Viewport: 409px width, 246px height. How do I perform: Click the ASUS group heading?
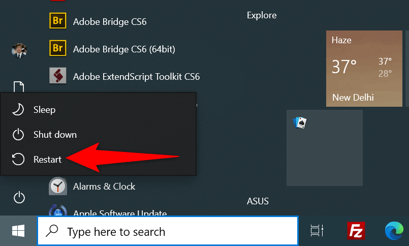pos(258,201)
